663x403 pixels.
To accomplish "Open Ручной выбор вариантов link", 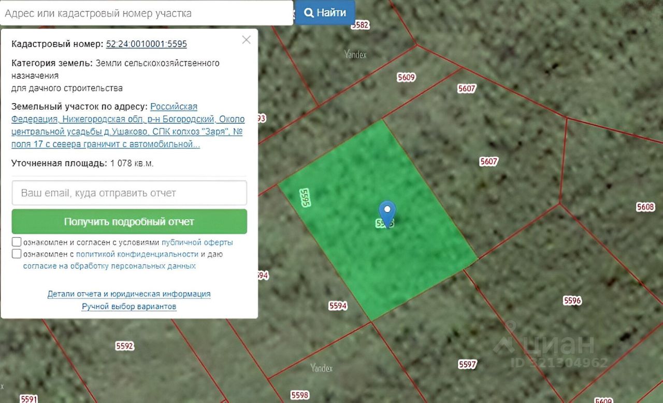I will [129, 307].
